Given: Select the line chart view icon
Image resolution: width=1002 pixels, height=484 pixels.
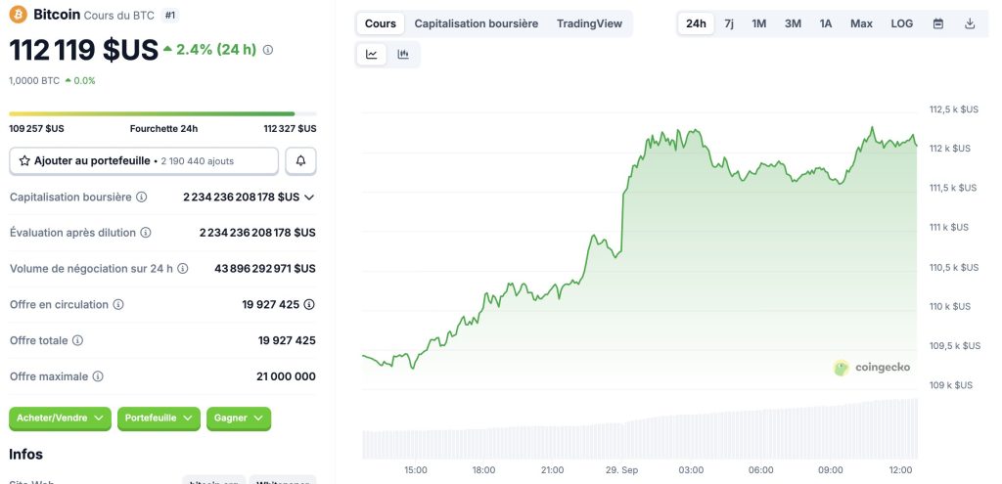Looking at the screenshot, I should [372, 55].
